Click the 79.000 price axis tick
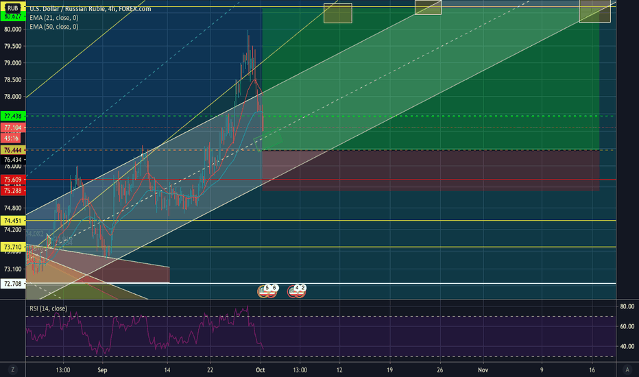 pyautogui.click(x=12, y=63)
